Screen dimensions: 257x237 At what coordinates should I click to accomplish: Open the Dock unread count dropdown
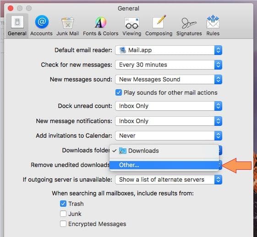tap(169, 106)
